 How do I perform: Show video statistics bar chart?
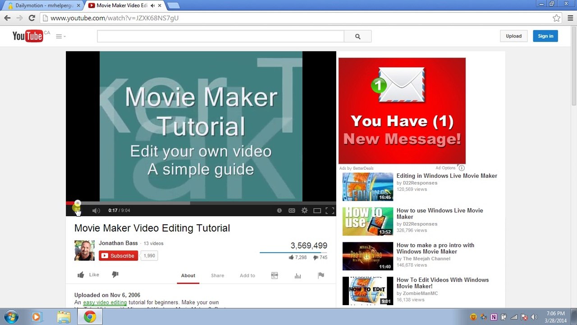(x=298, y=275)
